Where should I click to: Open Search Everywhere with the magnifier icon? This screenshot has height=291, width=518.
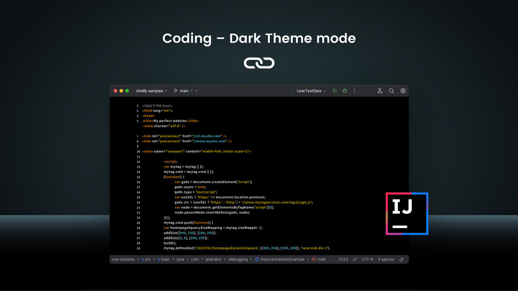tap(391, 91)
